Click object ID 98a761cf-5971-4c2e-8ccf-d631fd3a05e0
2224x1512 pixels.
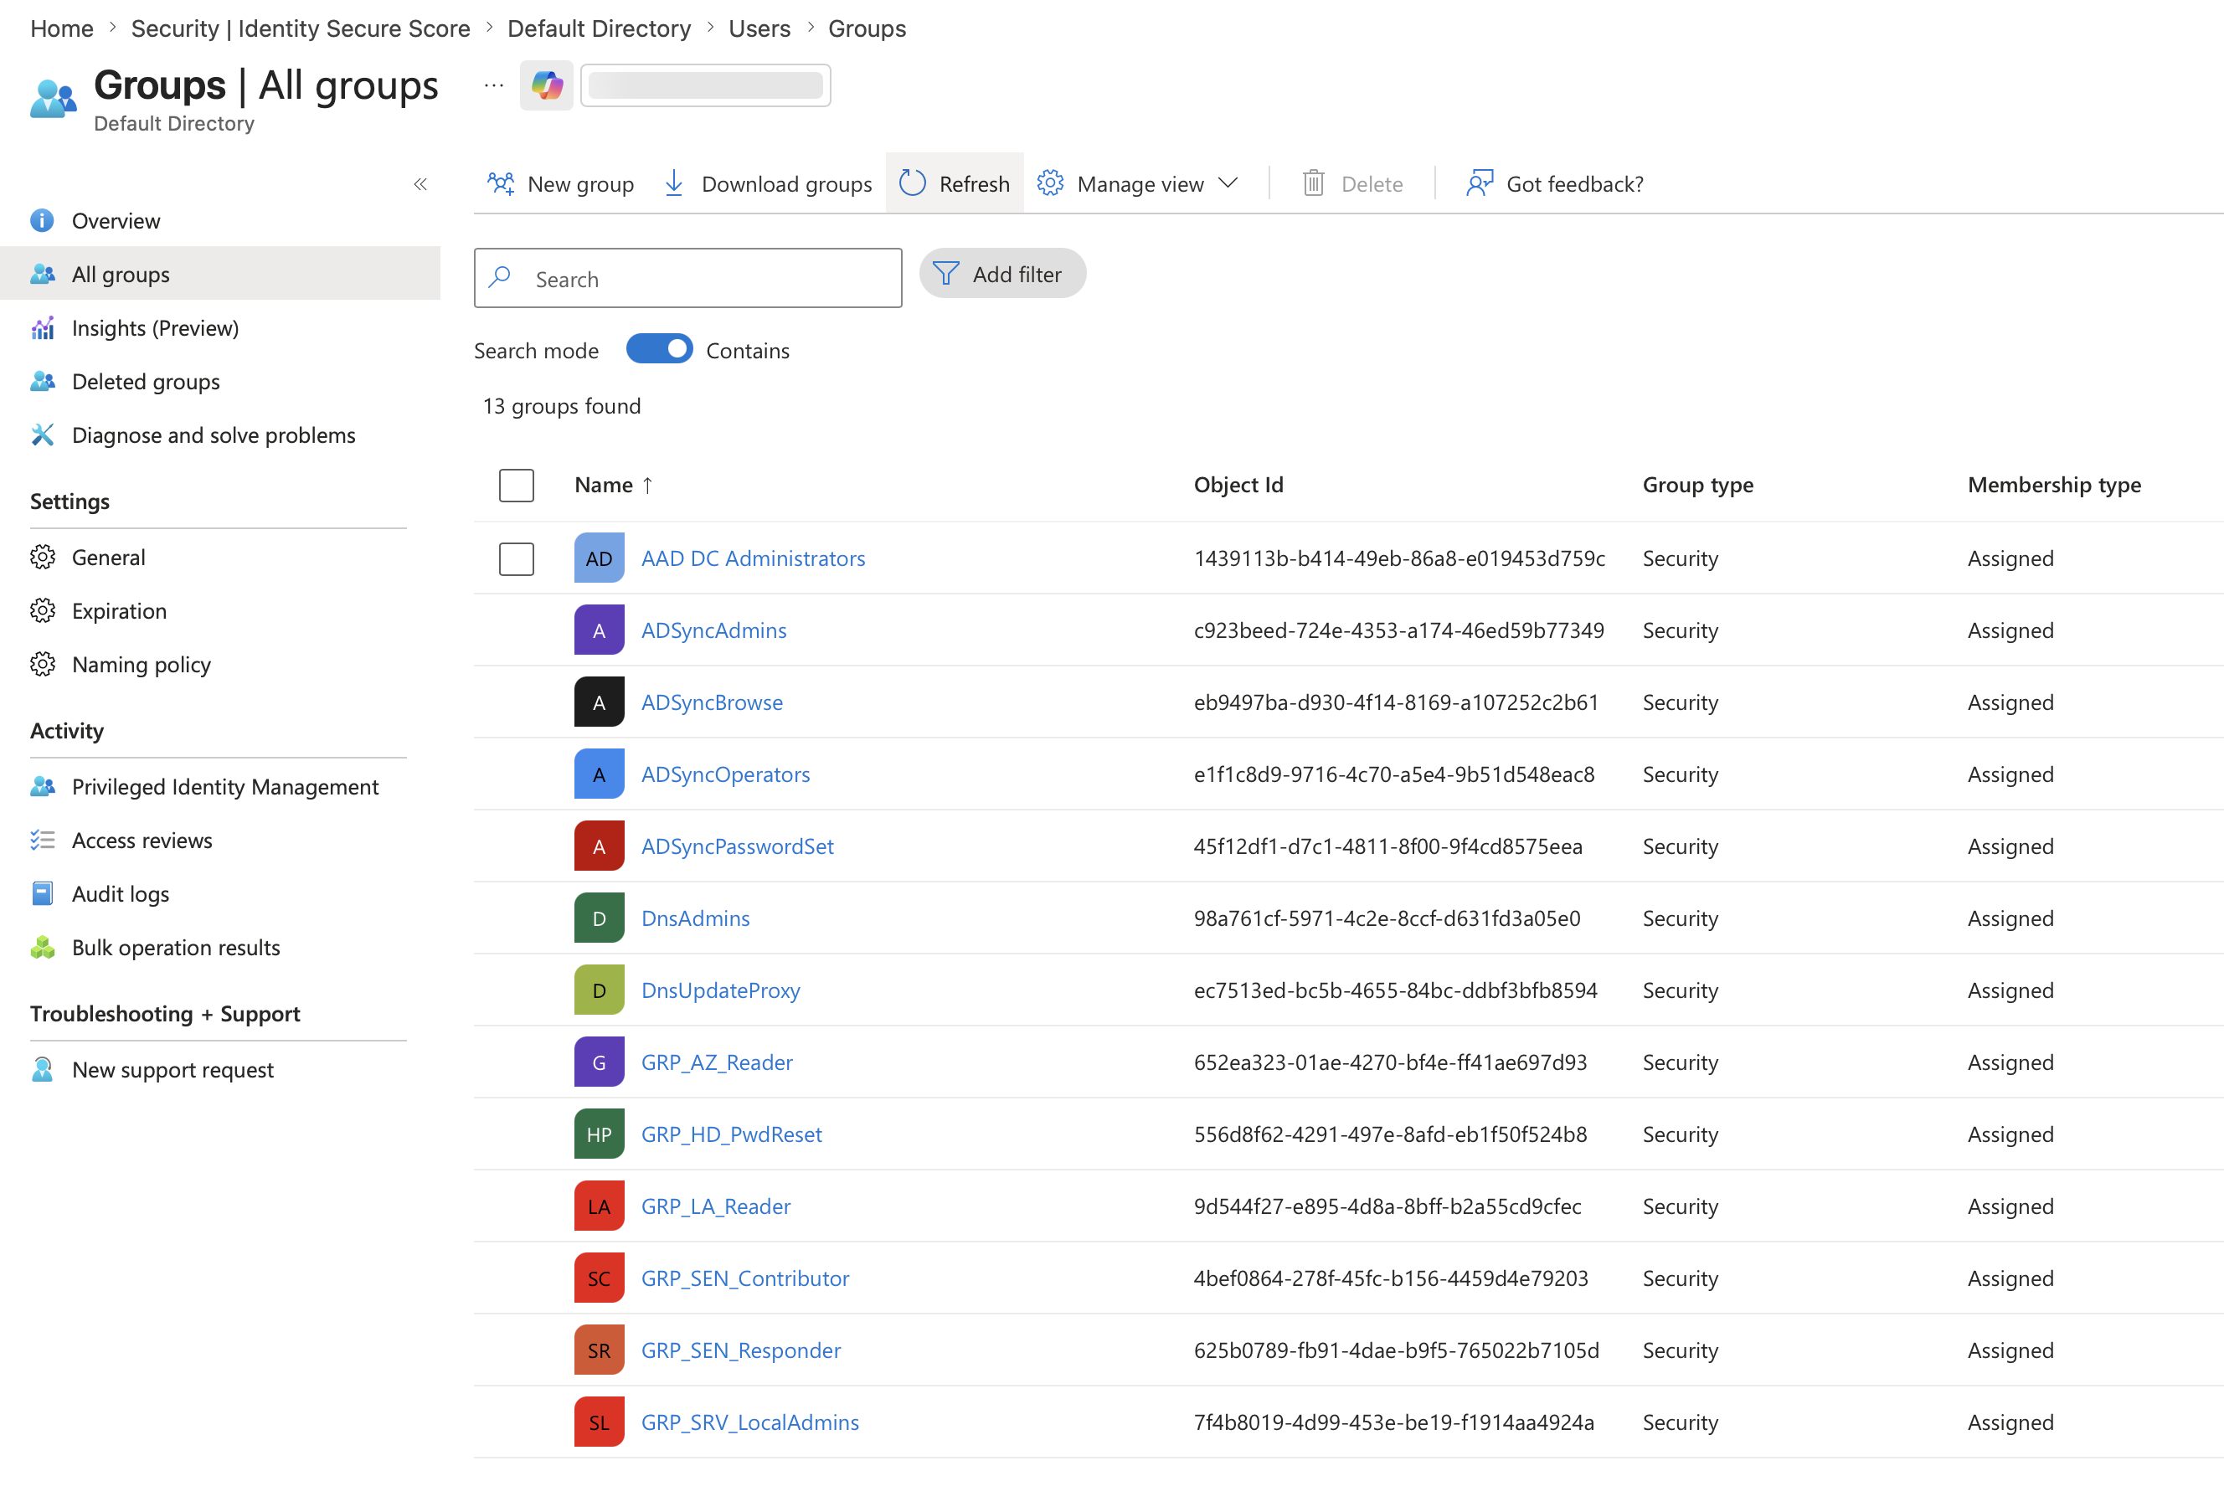click(x=1387, y=918)
